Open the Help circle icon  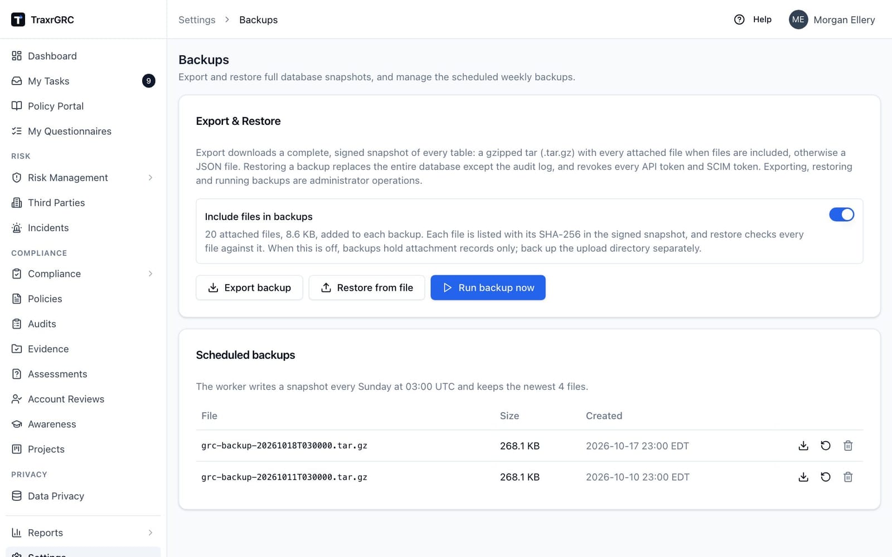pos(739,19)
